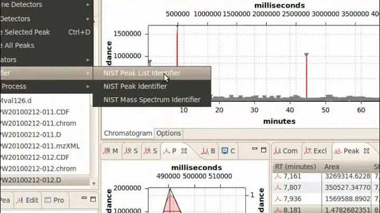This screenshot has width=380, height=213.
Task: Click the shaded peak triangle in peak view
Action: coord(171,205)
